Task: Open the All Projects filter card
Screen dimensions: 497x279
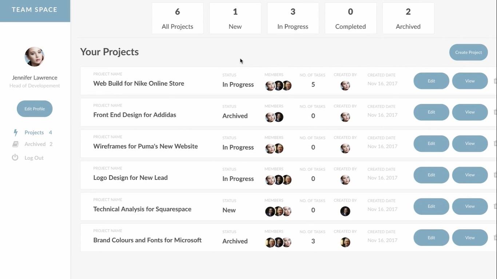Action: 178,18
